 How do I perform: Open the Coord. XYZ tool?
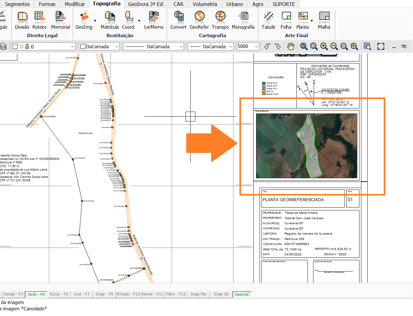pos(129,20)
